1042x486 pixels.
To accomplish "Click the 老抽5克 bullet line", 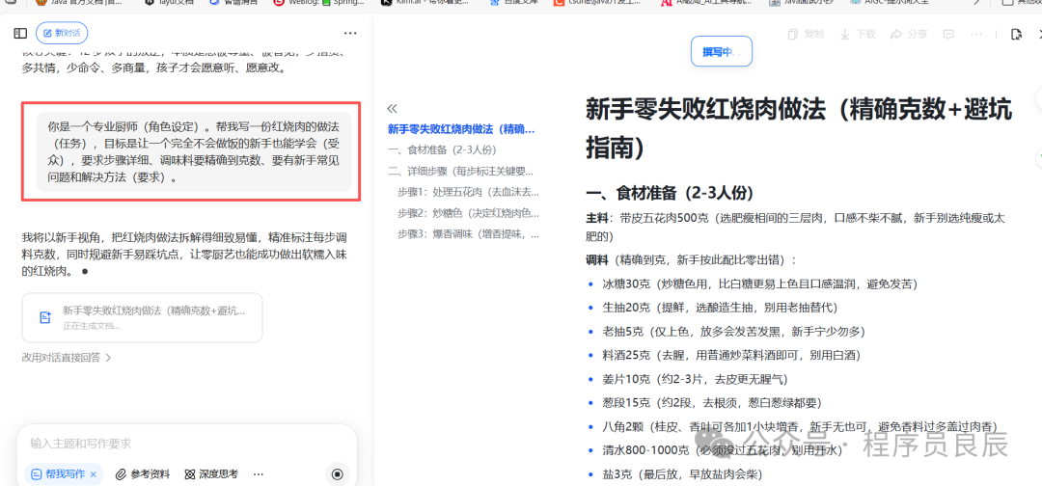I will pyautogui.click(x=733, y=332).
